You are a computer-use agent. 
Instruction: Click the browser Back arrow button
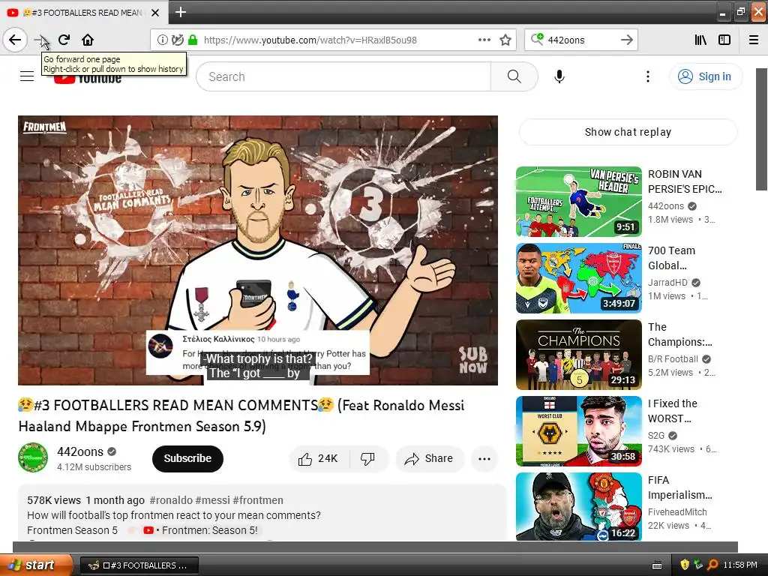point(15,40)
